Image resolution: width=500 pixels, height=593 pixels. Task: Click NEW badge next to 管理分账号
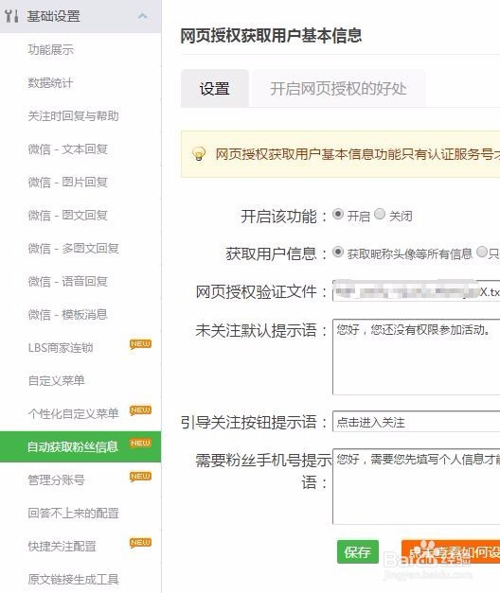pyautogui.click(x=140, y=476)
